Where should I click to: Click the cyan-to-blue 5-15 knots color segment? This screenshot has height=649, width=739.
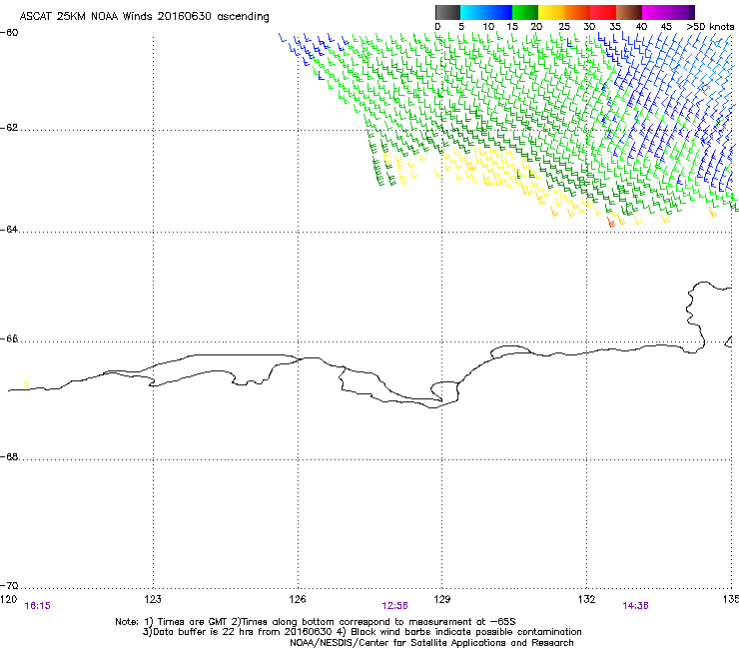[486, 12]
